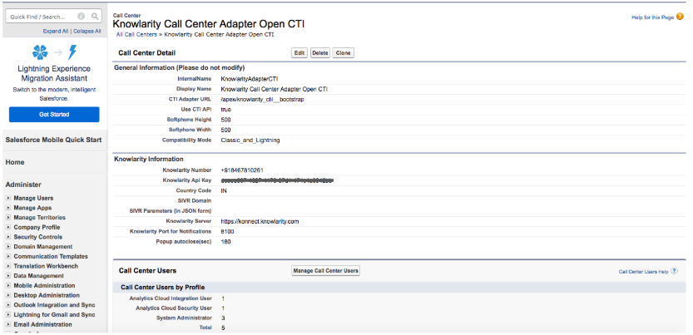The width and height of the screenshot is (693, 335).
Task: Open Salesforce Mobile Quick Start
Action: point(53,140)
